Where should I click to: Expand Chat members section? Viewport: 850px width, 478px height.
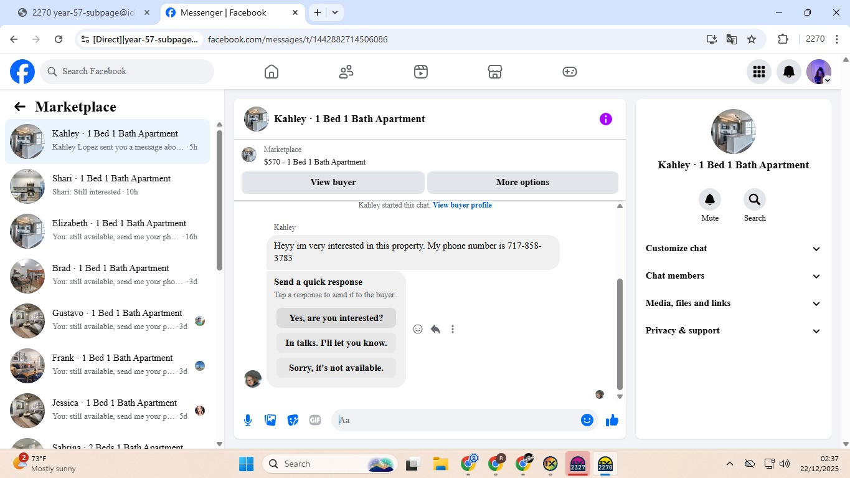coord(734,275)
